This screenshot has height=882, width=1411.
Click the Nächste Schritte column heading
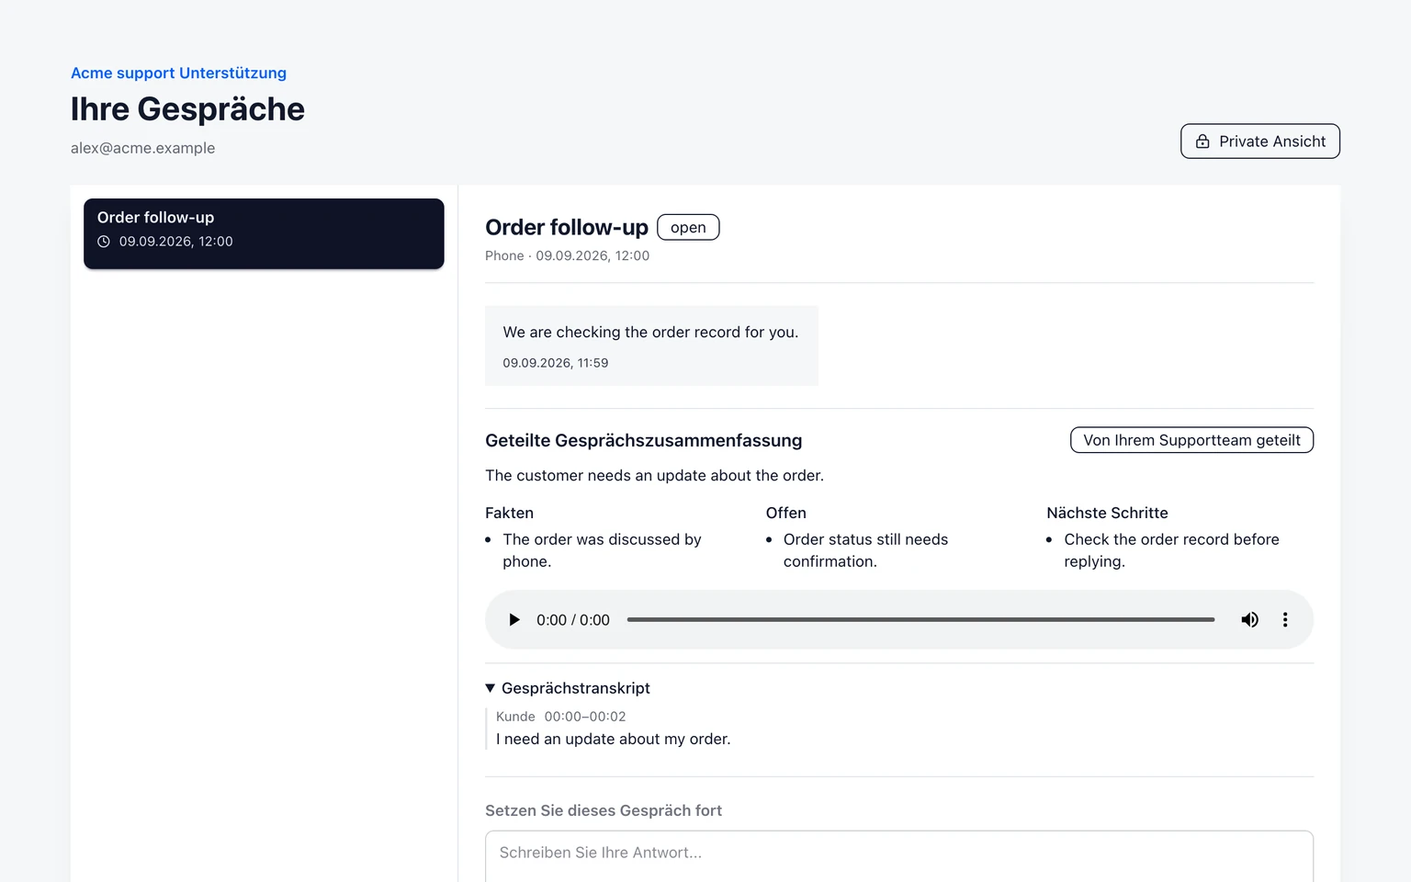pos(1107,513)
